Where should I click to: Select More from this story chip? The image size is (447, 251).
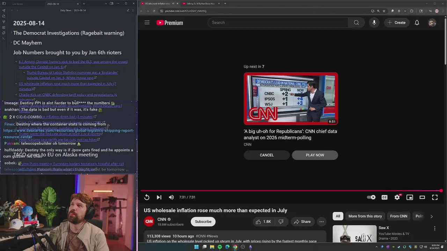[365, 216]
